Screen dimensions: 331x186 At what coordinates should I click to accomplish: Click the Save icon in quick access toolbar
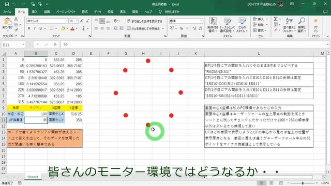[x=7, y=4]
